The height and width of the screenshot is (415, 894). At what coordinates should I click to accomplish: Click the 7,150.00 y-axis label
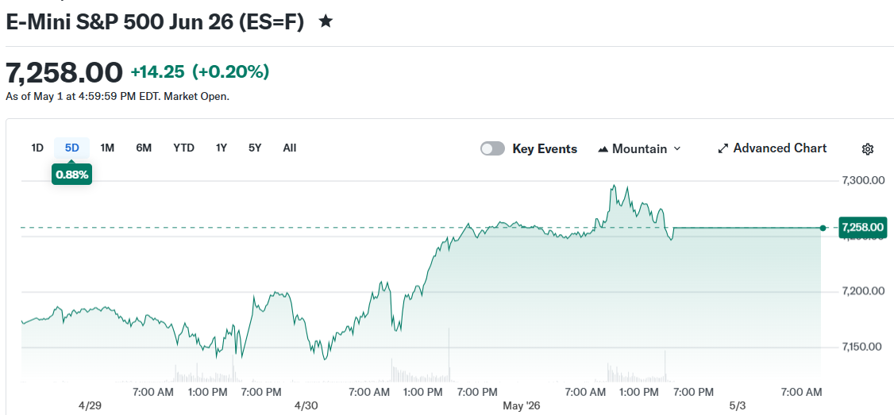pos(863,347)
